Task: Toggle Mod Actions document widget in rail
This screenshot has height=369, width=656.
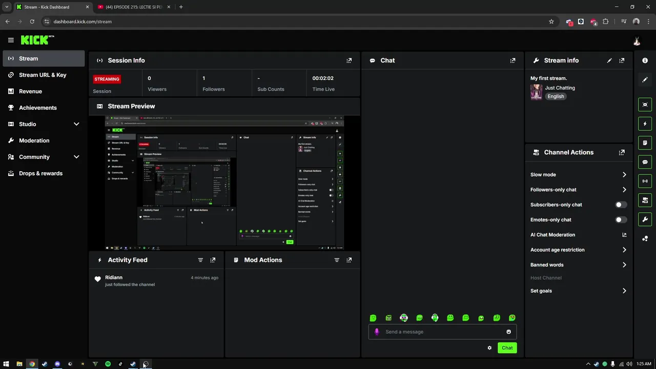Action: 645,142
